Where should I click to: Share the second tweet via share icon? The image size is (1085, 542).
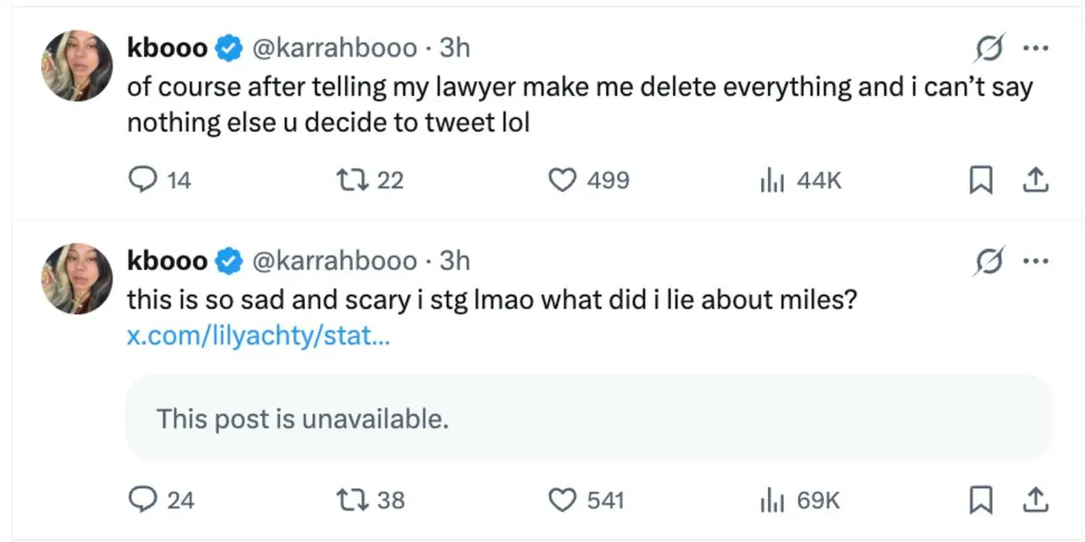[x=1034, y=500]
